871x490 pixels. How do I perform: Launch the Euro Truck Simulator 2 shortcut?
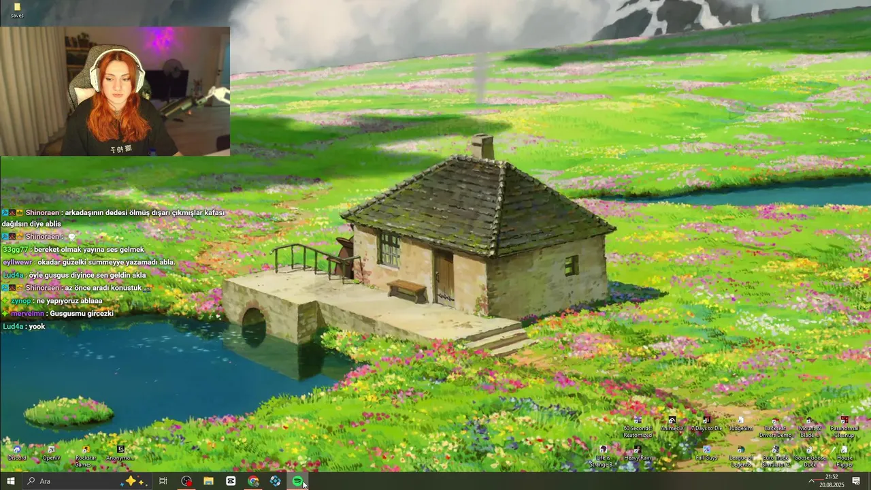[775, 457]
